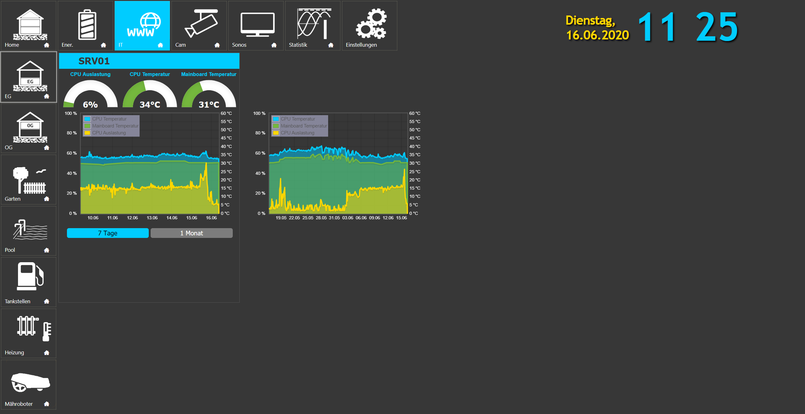Image resolution: width=805 pixels, height=414 pixels.
Task: Select the OG upper floor tile
Action: 29,128
